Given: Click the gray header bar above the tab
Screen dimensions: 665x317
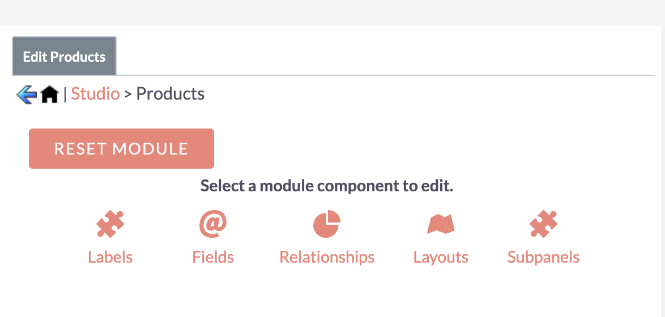Looking at the screenshot, I should 333,12.
